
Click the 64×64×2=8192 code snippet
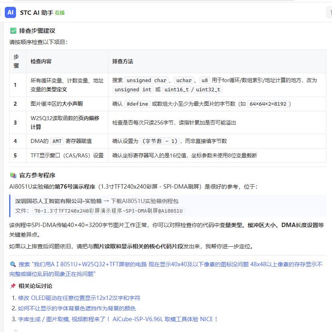(x=268, y=104)
